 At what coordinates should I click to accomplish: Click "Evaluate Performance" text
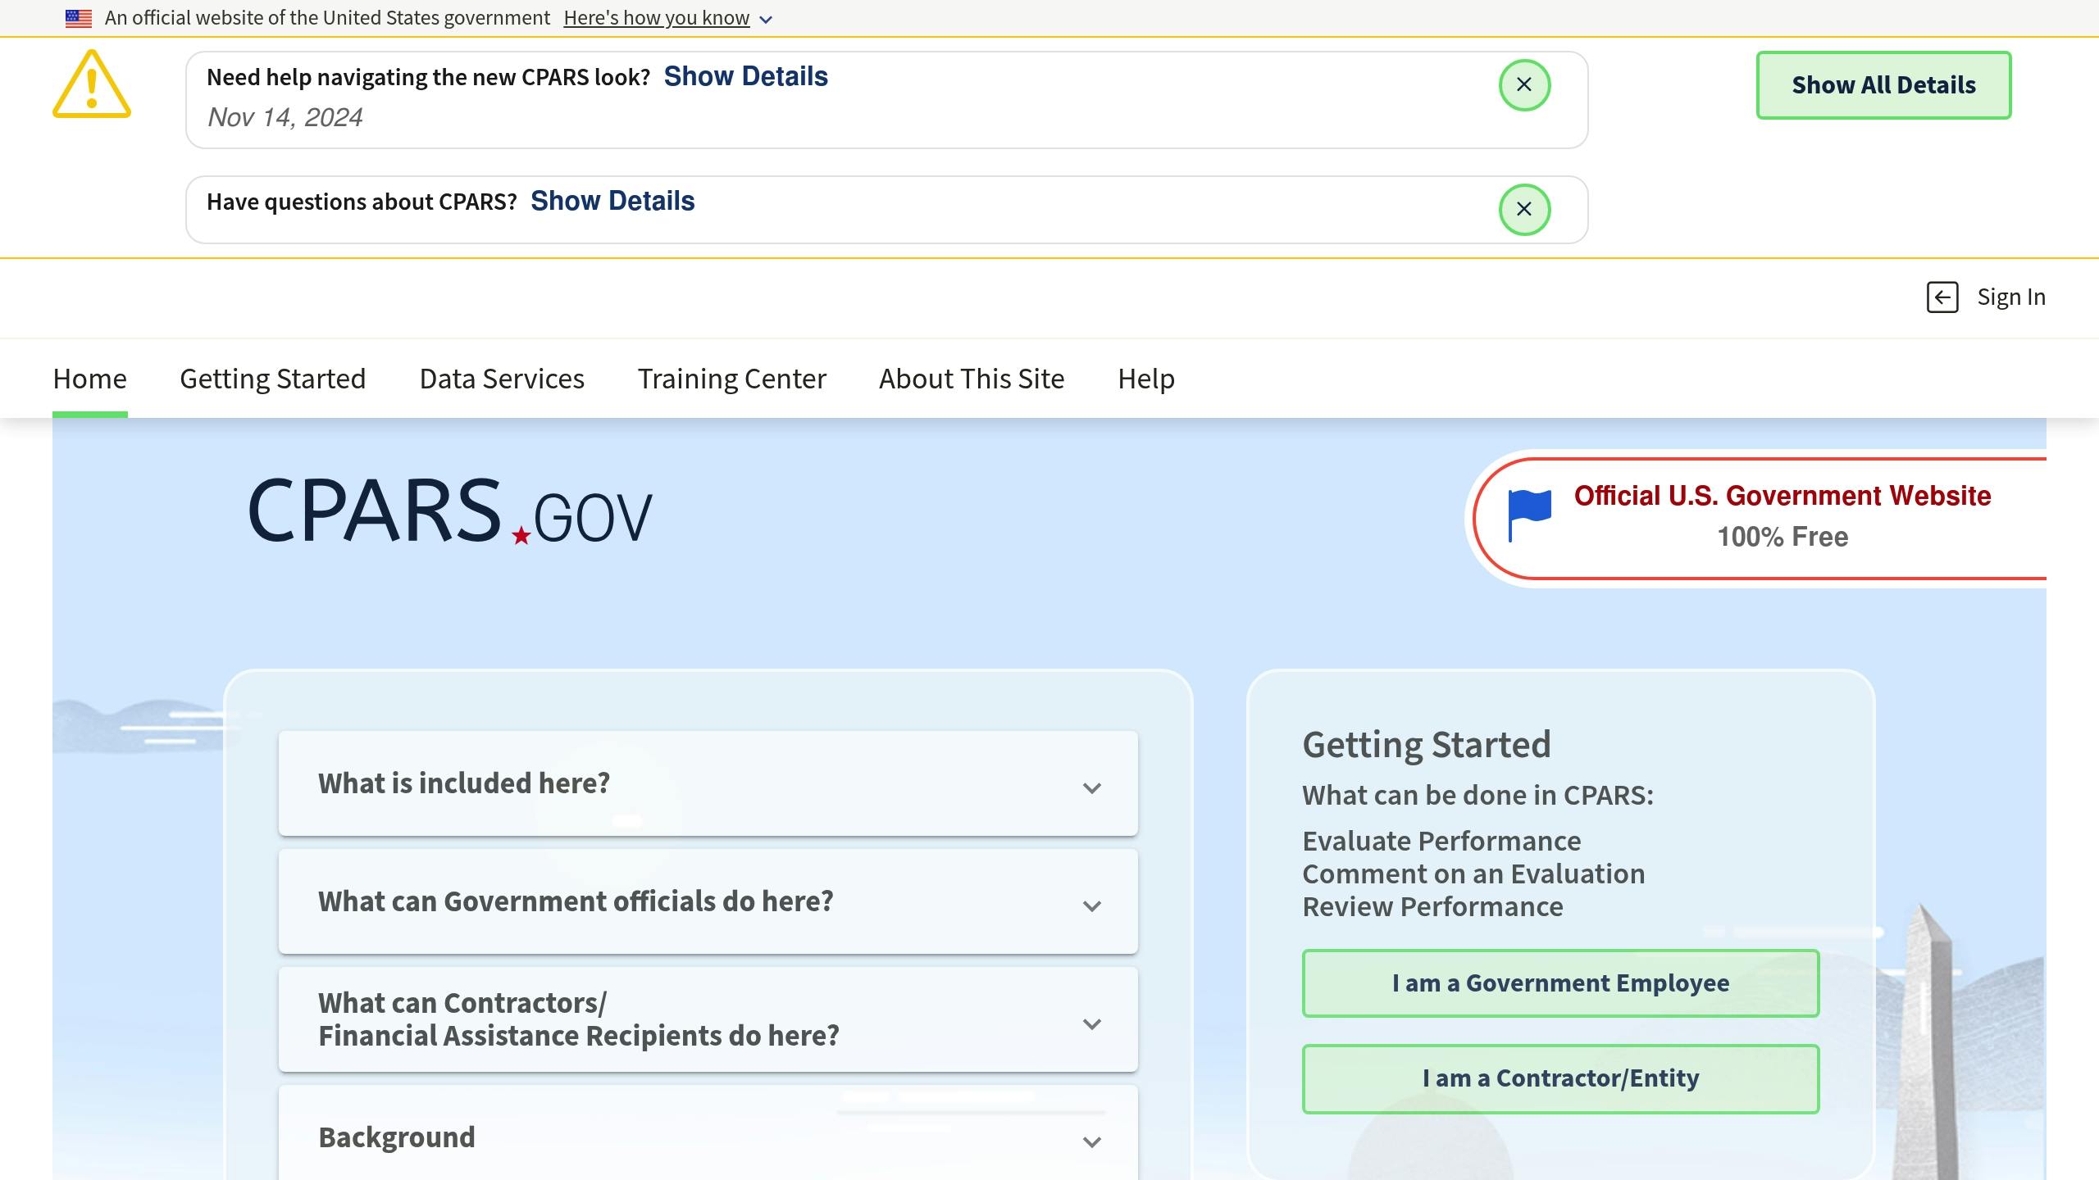(x=1441, y=841)
